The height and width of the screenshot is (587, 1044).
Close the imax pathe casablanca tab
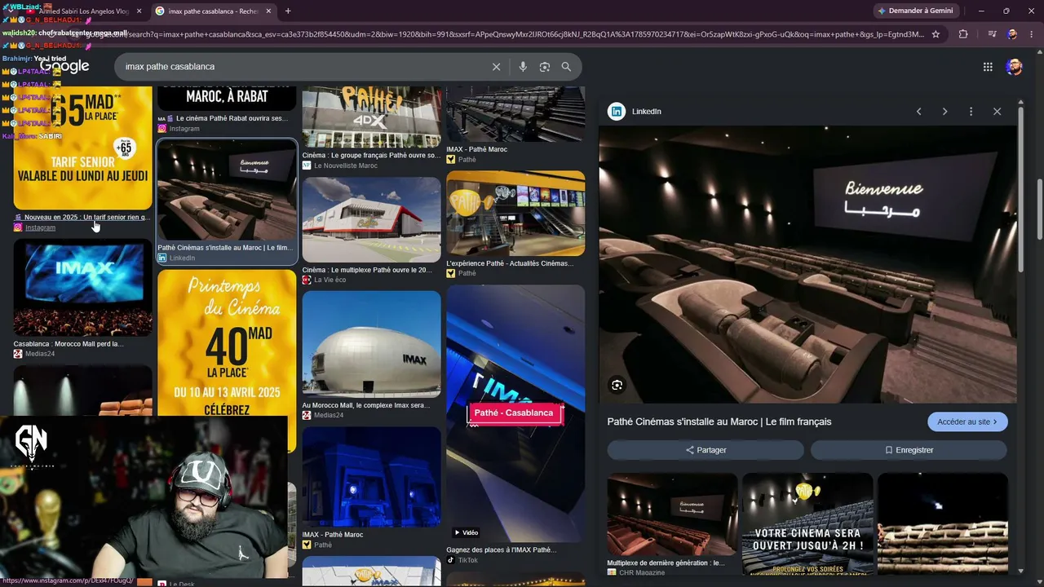[x=268, y=11]
